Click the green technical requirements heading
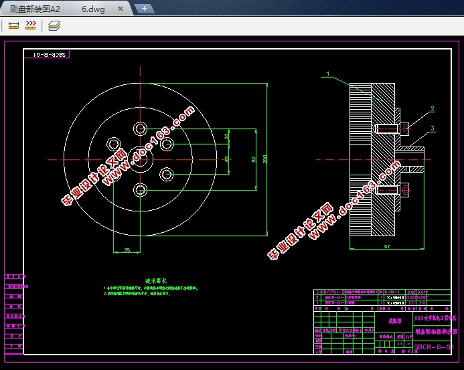Viewport: 464px width, 370px height. (155, 281)
